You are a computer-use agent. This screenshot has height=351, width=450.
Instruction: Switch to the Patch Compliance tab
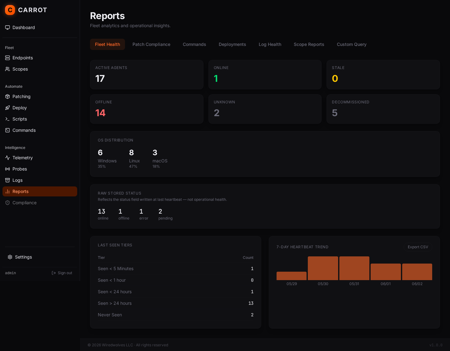coord(151,44)
